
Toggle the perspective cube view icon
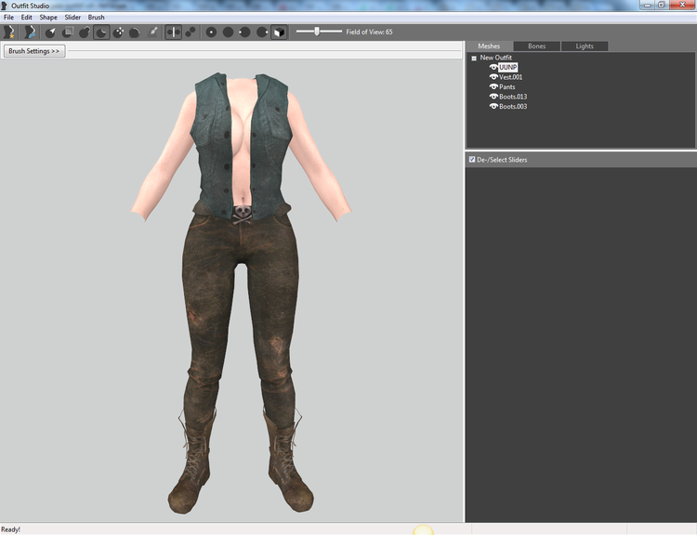[279, 32]
